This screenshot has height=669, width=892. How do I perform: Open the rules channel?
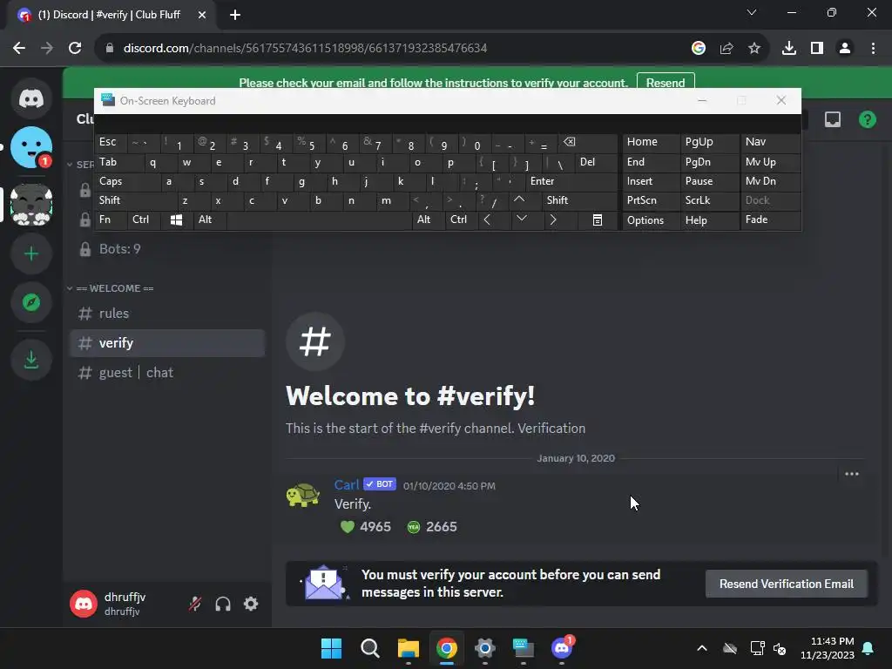point(167,314)
